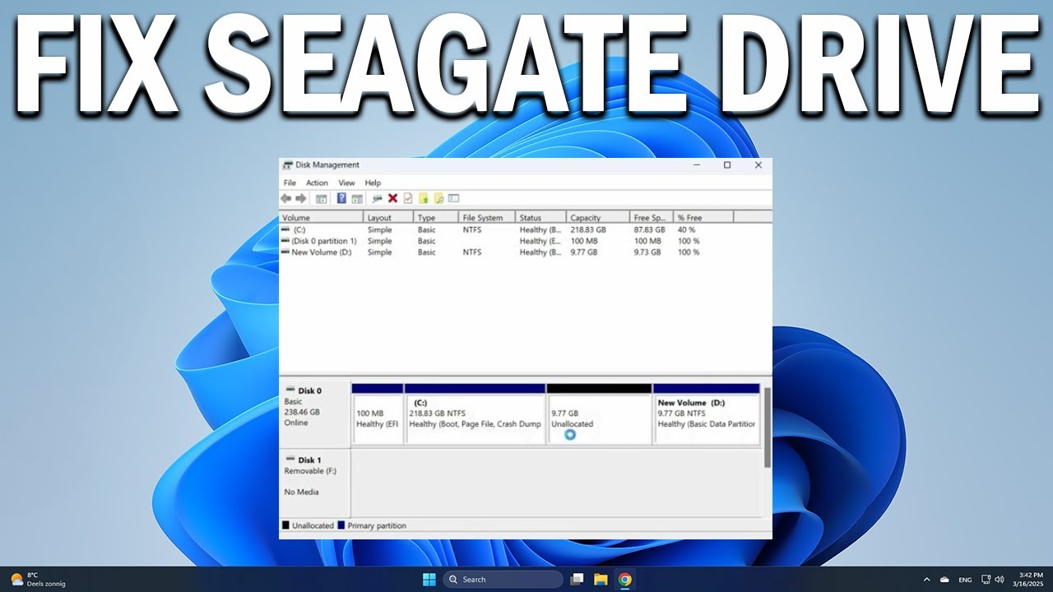The width and height of the screenshot is (1053, 592).
Task: Maximize the Disk Management window
Action: click(727, 165)
